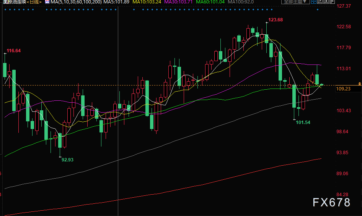Open the 全部主题 dropdown
Viewport: 362px width, 216px height.
point(295,2)
